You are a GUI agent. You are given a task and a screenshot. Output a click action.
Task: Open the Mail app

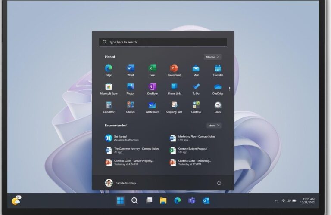click(196, 71)
